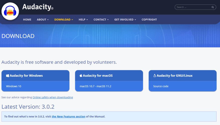Viewport: 220px width, 125px height.
Task: Open the CONTACT menu
Action: (x=101, y=19)
